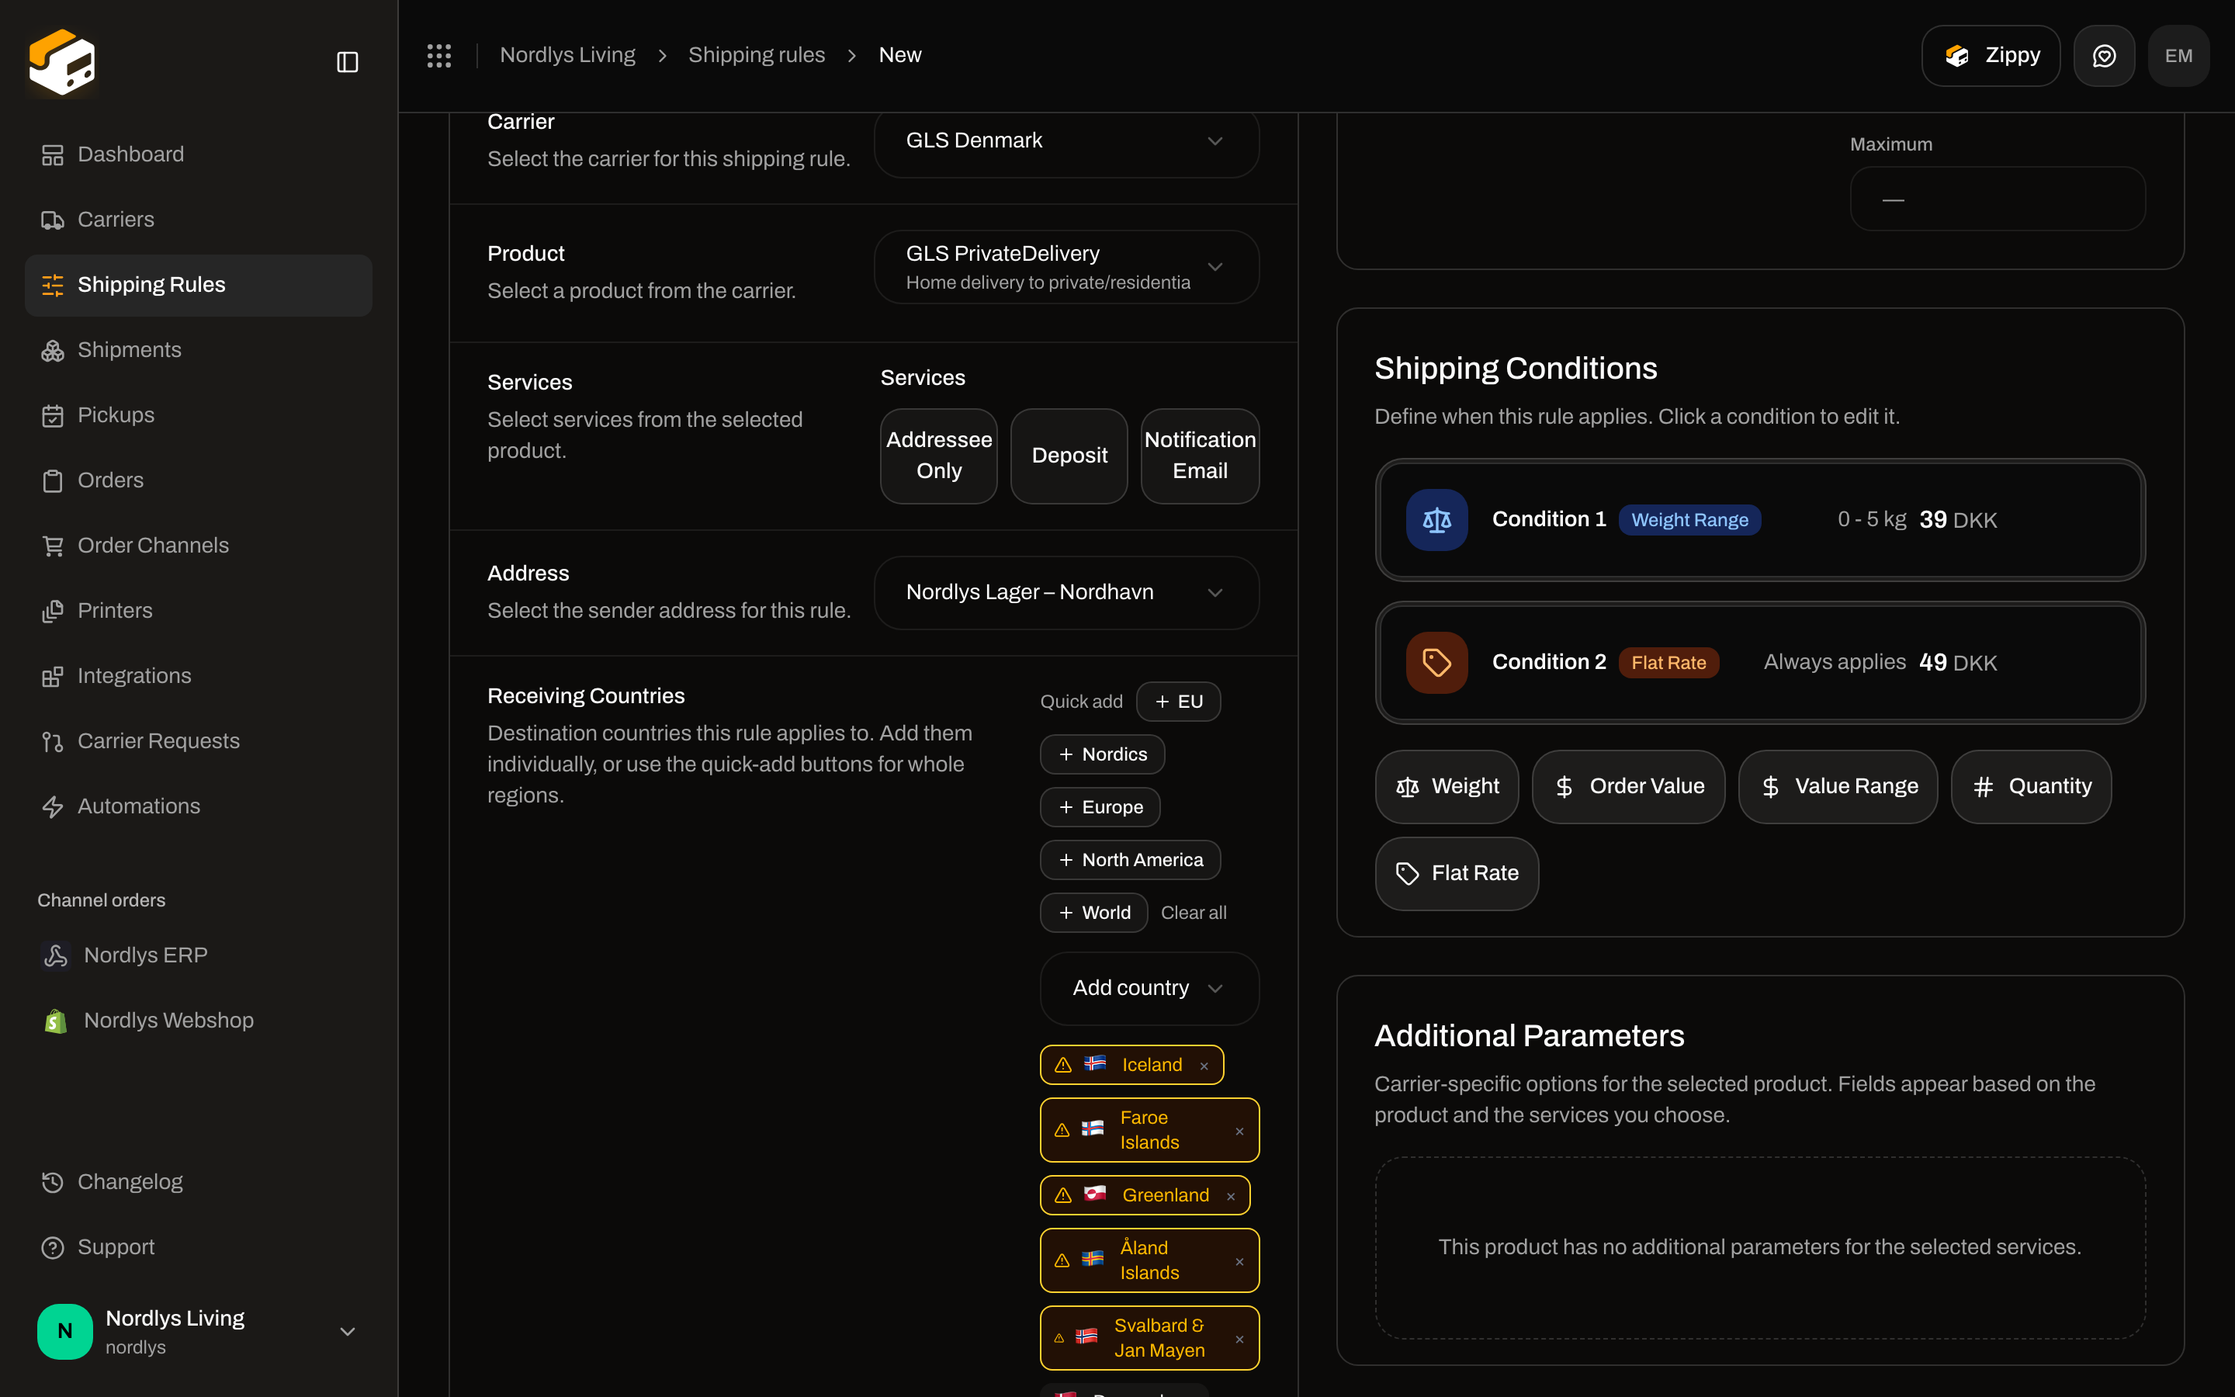
Task: Add a Weight condition
Action: [x=1447, y=787]
